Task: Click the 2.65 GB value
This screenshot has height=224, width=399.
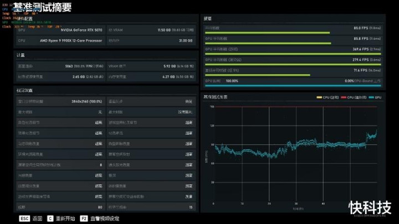Action: point(79,77)
